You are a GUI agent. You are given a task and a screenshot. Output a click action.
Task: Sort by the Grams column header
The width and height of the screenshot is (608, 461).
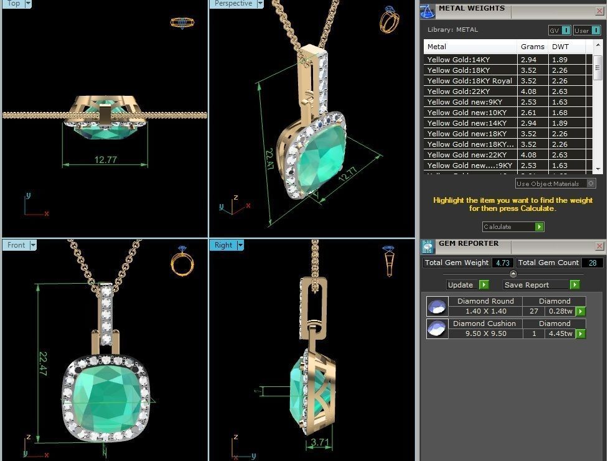click(x=532, y=47)
